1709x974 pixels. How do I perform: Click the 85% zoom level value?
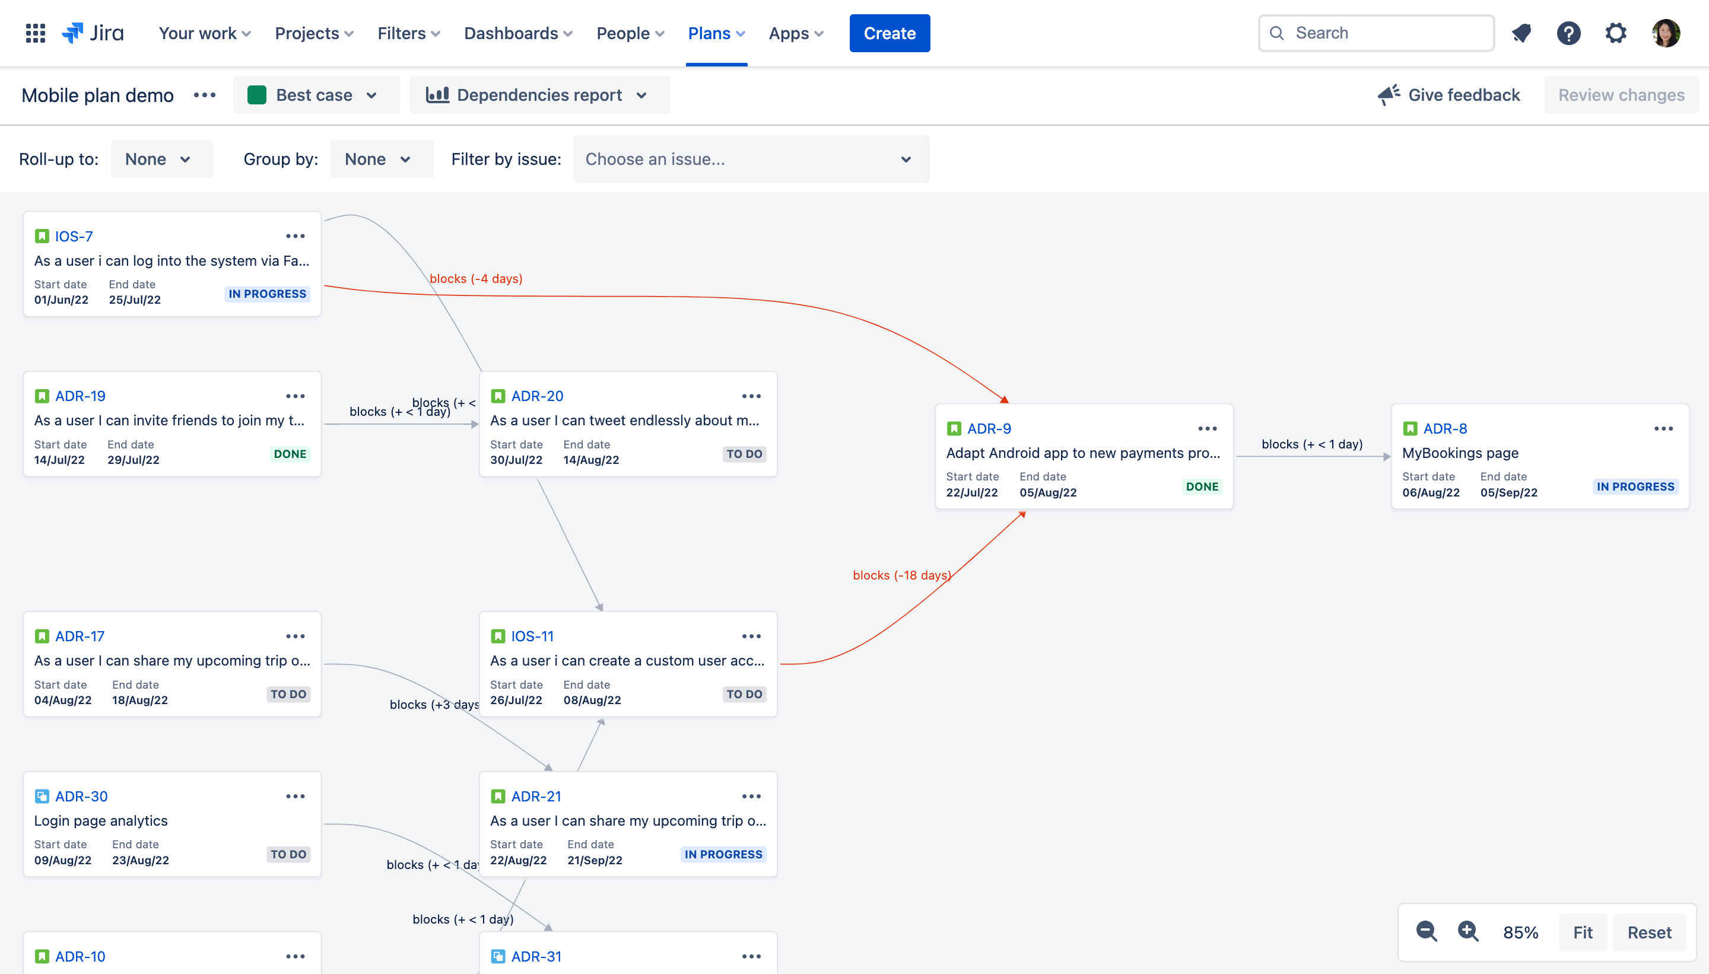pos(1520,932)
